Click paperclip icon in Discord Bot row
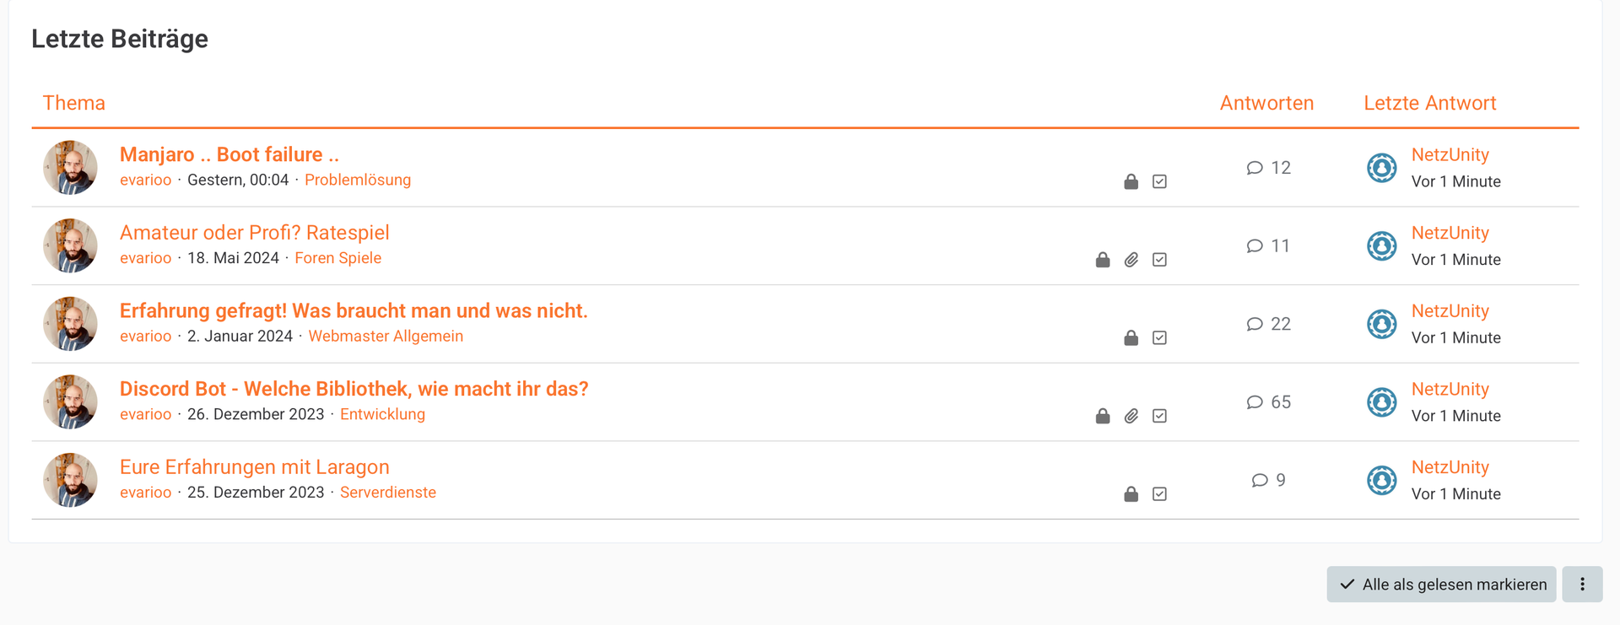 (x=1131, y=416)
